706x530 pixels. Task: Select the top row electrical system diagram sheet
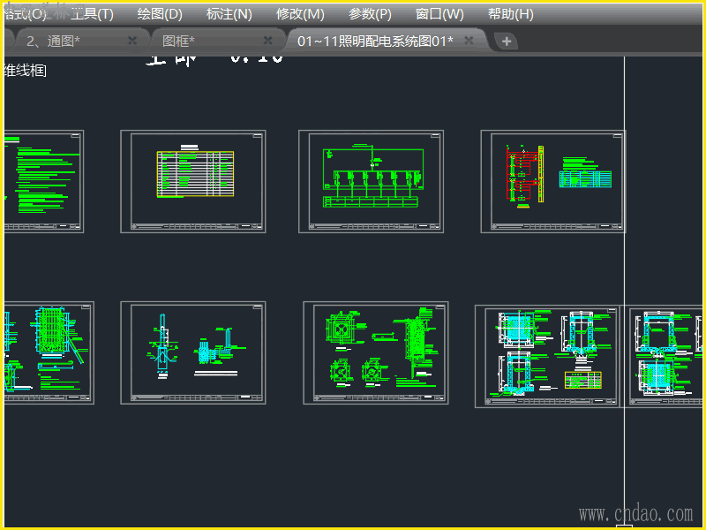click(x=371, y=181)
